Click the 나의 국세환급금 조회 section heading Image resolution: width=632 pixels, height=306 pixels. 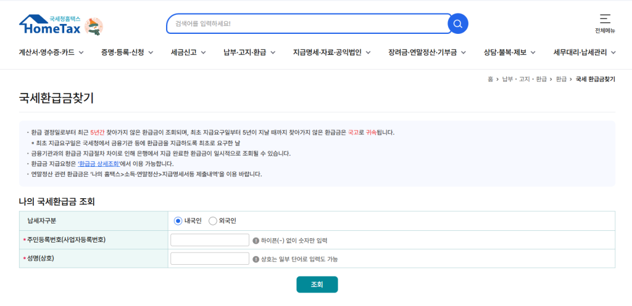coord(57,202)
